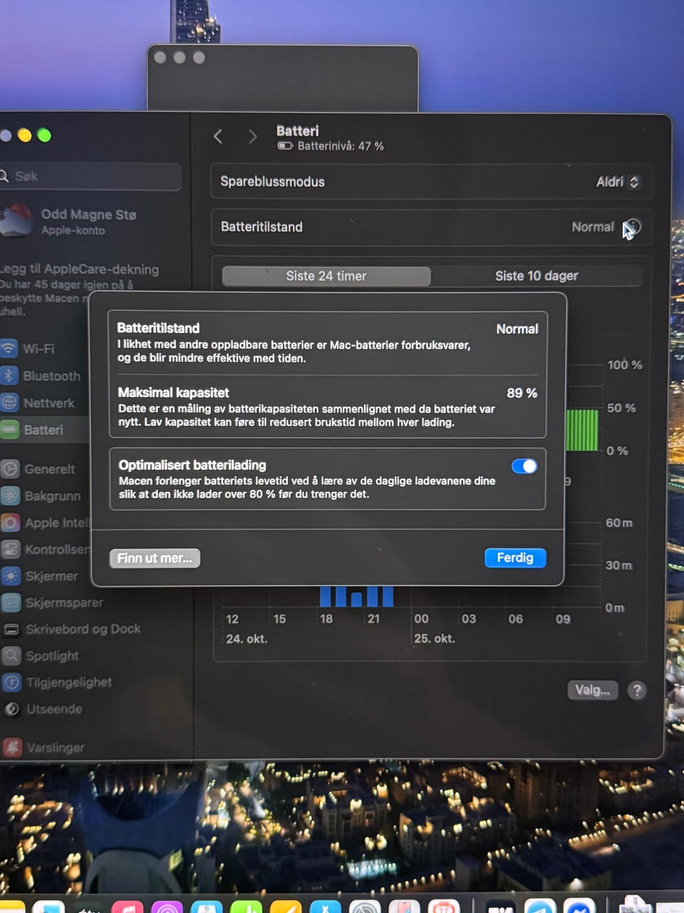
Task: Go forward with the right chevron arrow
Action: pyautogui.click(x=252, y=136)
